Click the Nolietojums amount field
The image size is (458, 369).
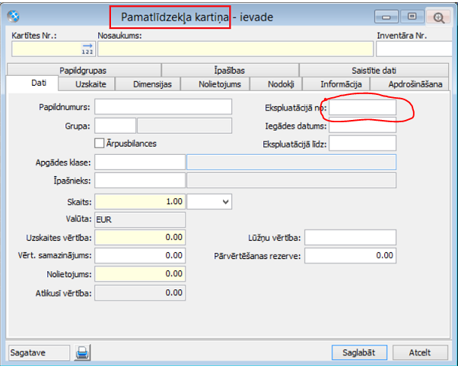140,274
